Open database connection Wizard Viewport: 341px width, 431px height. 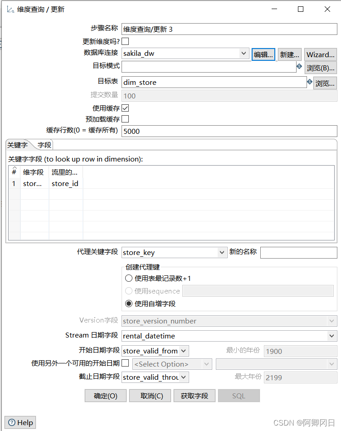pos(320,54)
